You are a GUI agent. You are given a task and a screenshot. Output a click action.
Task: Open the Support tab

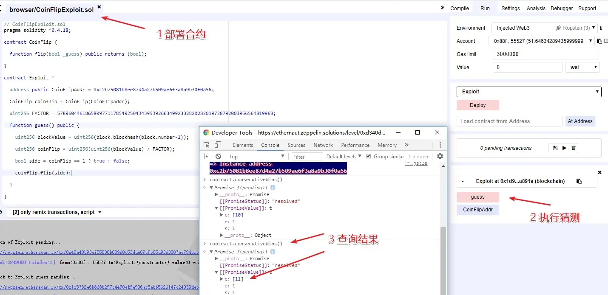(587, 8)
